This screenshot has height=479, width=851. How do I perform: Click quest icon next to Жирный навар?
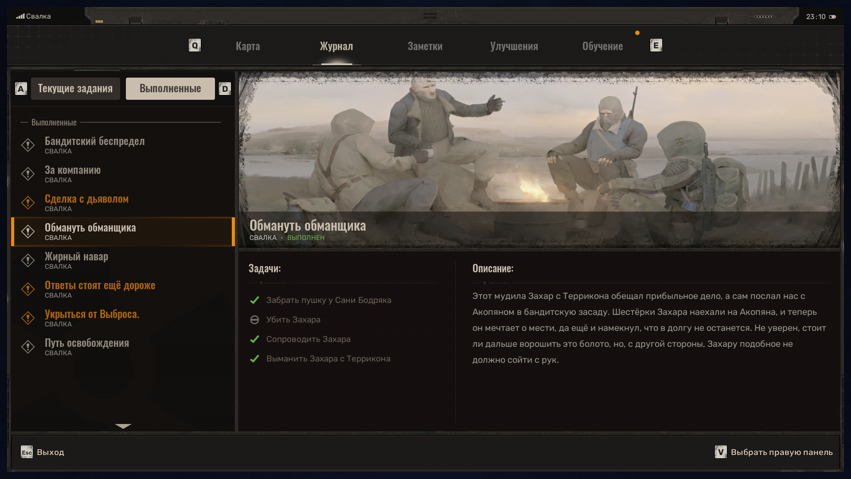pyautogui.click(x=28, y=260)
